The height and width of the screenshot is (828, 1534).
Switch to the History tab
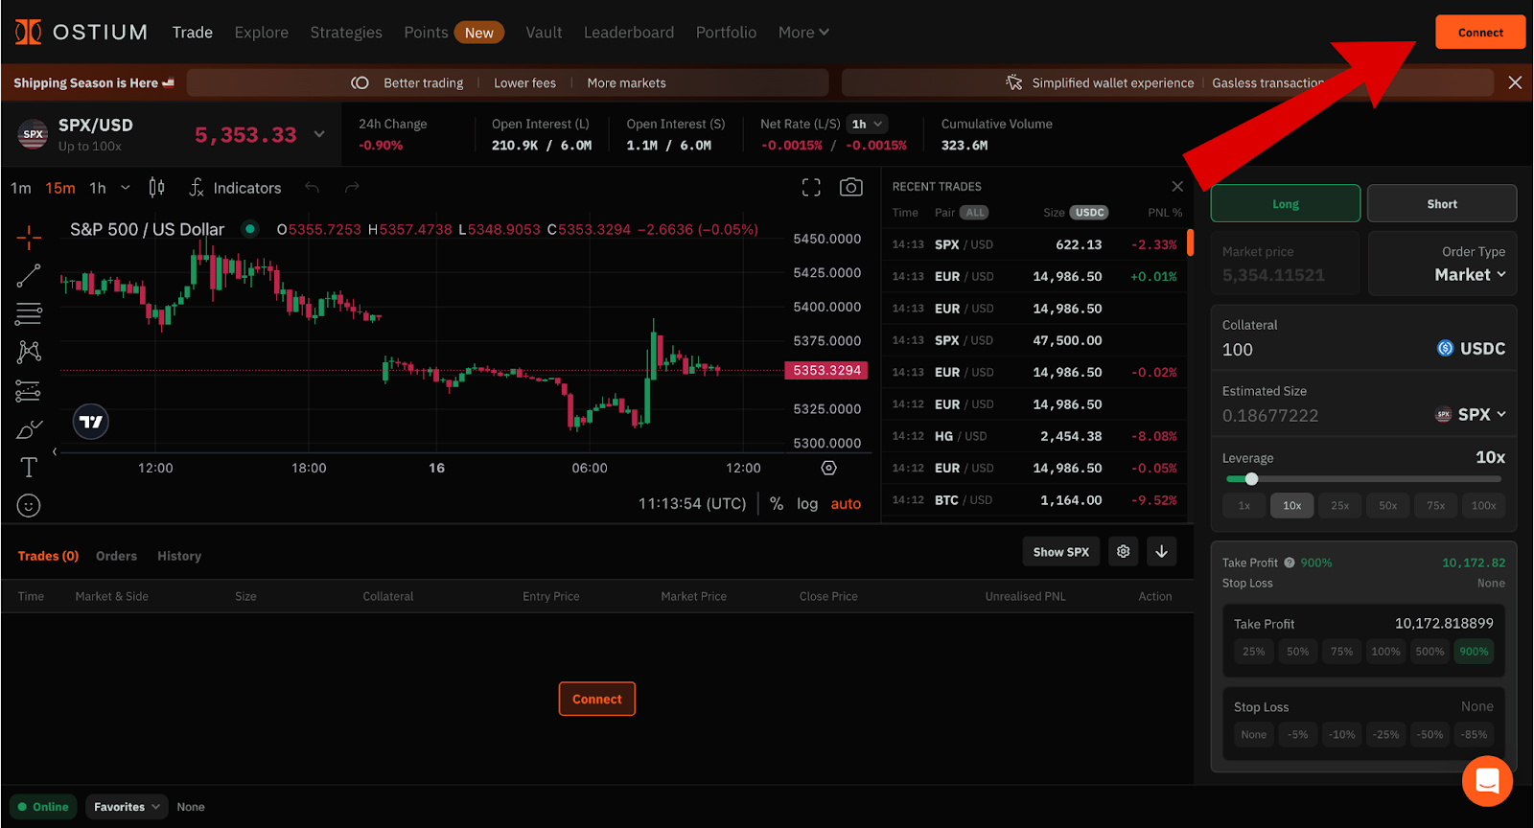point(179,556)
